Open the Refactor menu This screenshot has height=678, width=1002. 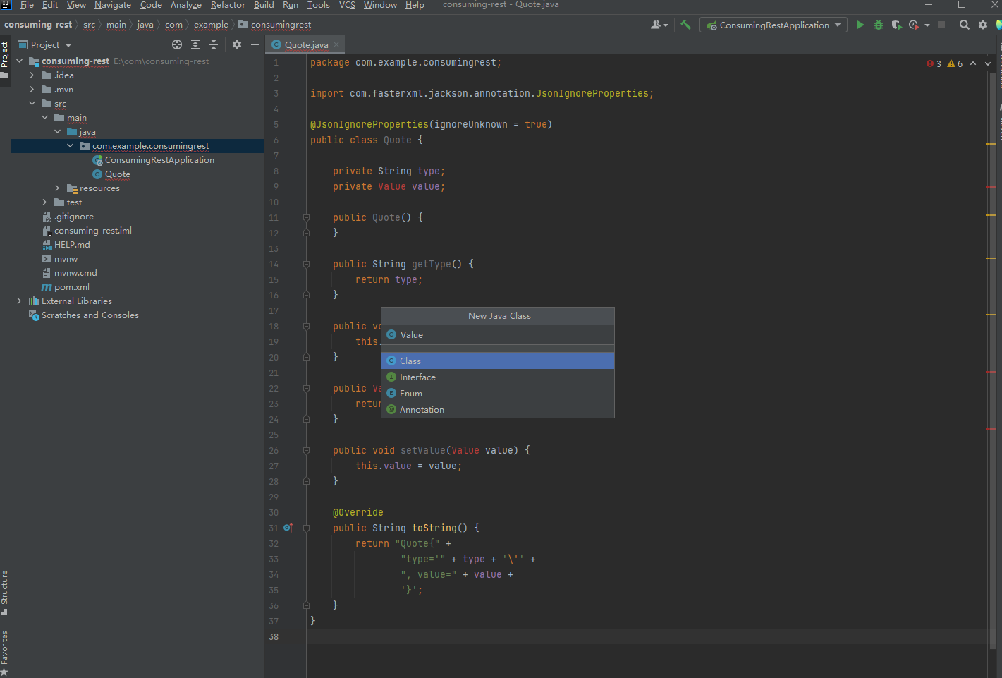pos(228,5)
